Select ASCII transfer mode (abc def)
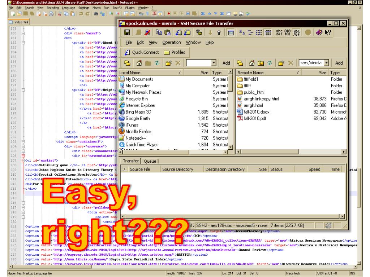Viewport: 370px width, 277px height. (x=279, y=32)
